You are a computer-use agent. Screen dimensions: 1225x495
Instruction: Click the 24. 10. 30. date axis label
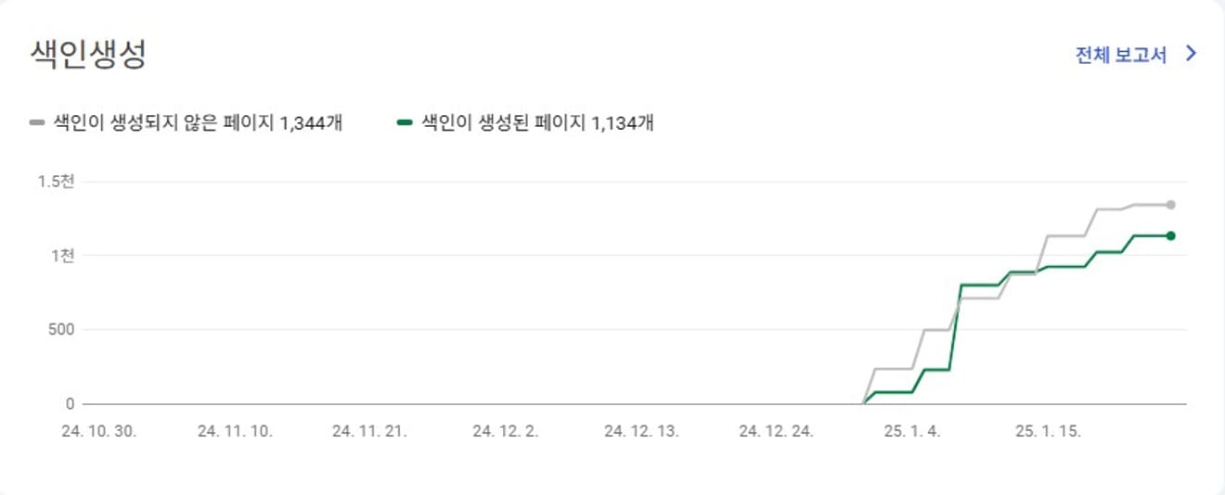click(x=100, y=432)
